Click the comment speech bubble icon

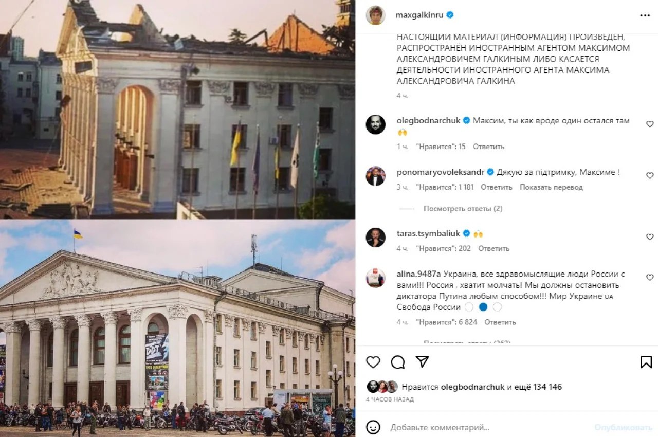click(x=397, y=362)
